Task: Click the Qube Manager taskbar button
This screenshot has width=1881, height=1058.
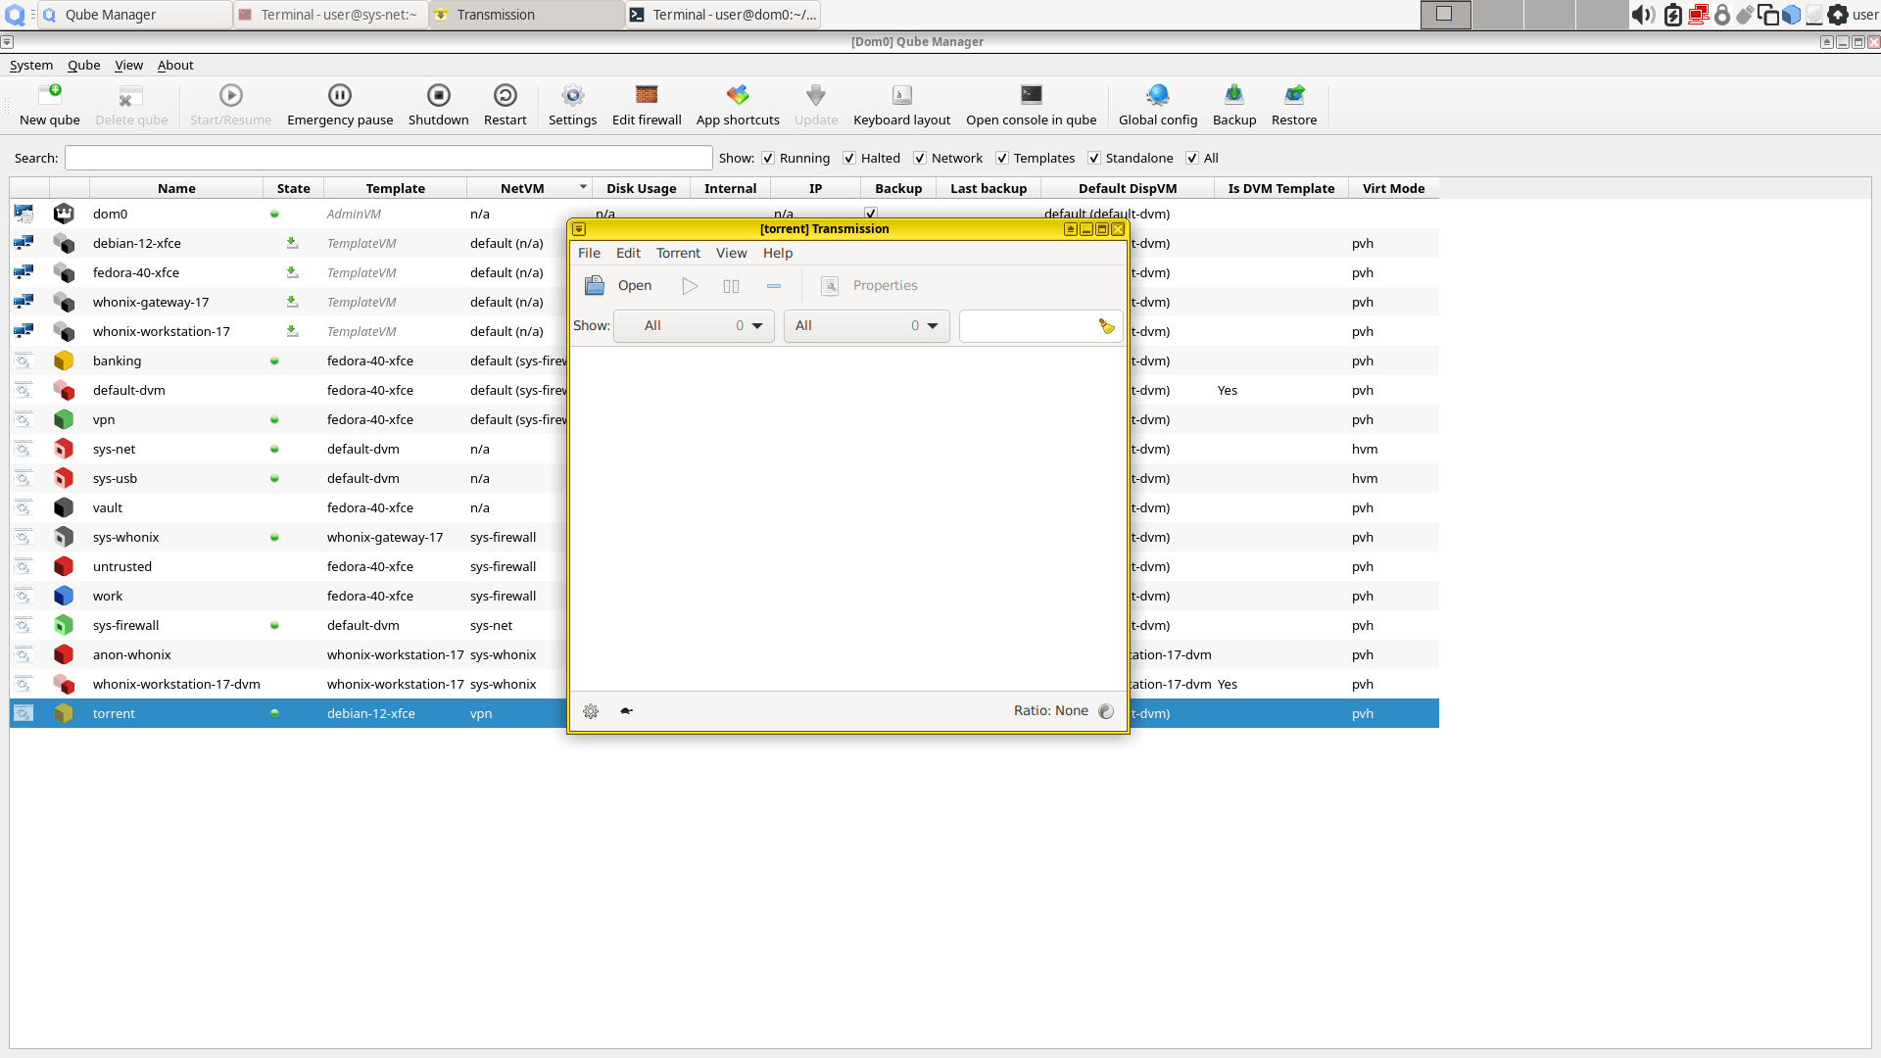Action: 135,15
